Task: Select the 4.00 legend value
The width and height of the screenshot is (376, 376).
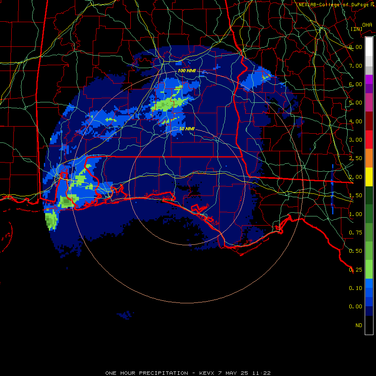Action: (x=356, y=121)
